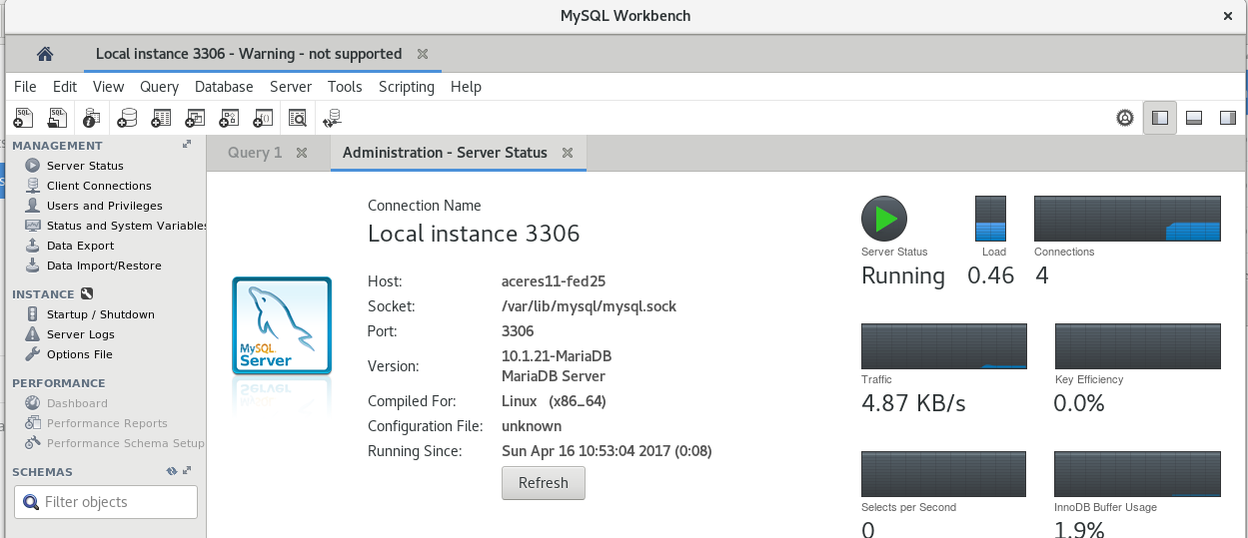The image size is (1248, 538).
Task: Open Performance Schema Setup
Action: click(125, 443)
